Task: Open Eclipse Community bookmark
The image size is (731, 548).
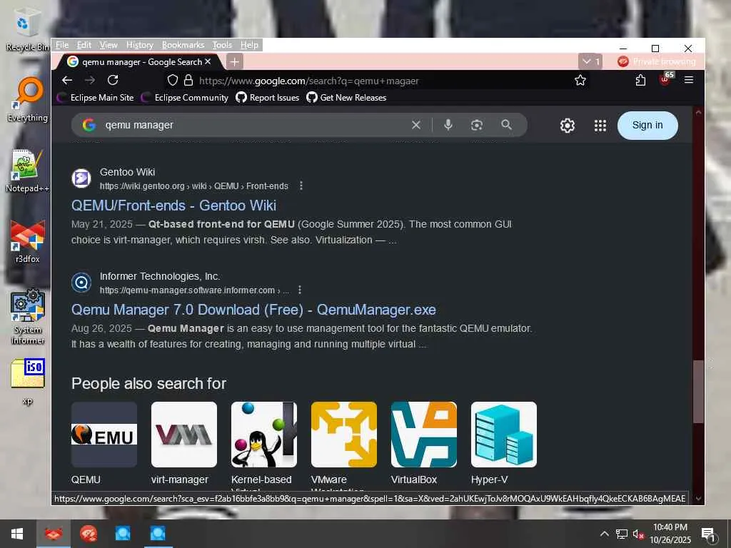Action: point(185,97)
